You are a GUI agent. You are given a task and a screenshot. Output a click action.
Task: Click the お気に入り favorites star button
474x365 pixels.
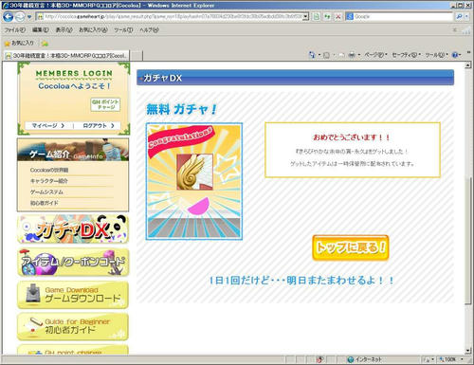click(x=19, y=43)
